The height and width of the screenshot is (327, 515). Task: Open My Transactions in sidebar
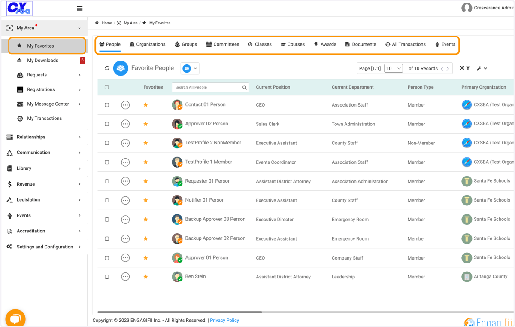44,119
